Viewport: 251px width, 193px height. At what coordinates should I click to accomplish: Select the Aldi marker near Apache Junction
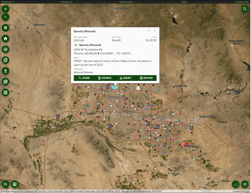point(191,128)
